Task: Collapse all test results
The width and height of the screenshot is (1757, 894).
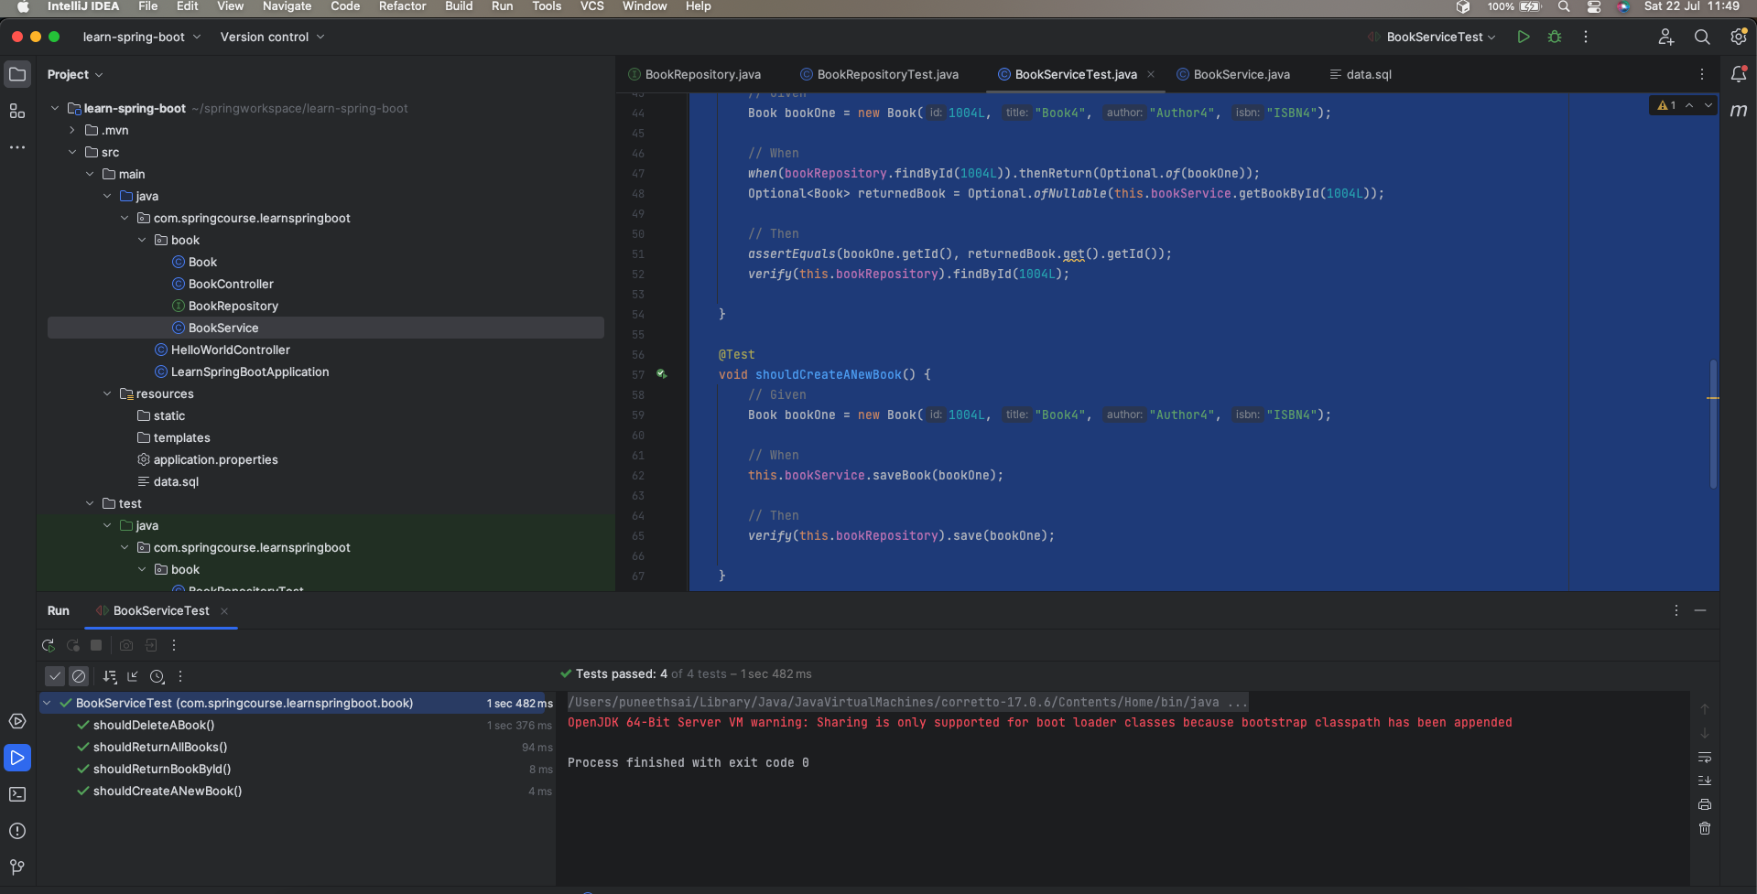Action: 133,676
